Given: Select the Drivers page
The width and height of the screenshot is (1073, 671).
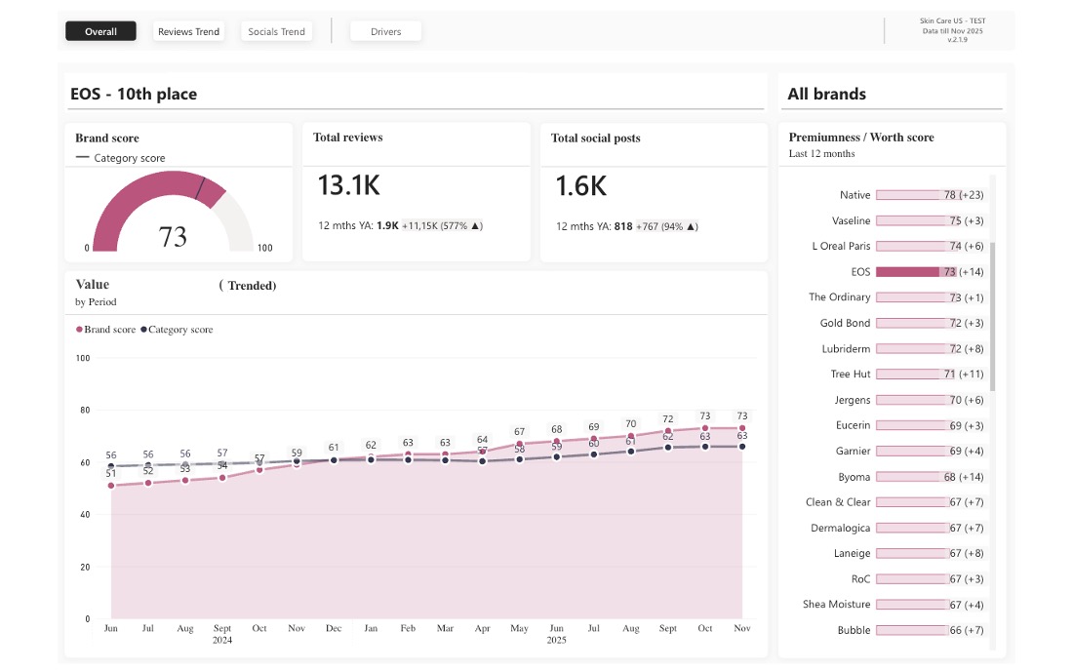Looking at the screenshot, I should 385,30.
